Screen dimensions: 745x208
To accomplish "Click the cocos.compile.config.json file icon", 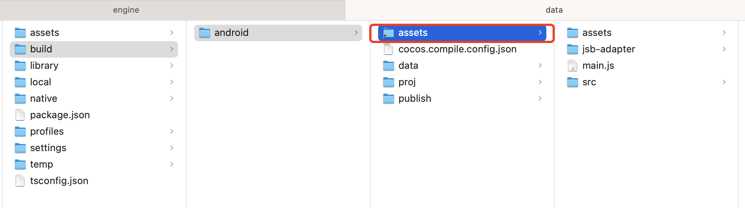I will point(388,49).
